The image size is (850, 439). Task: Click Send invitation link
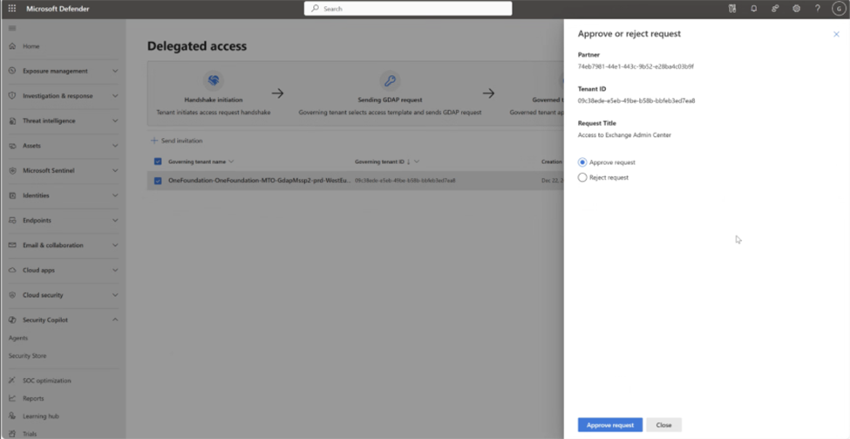click(x=181, y=141)
